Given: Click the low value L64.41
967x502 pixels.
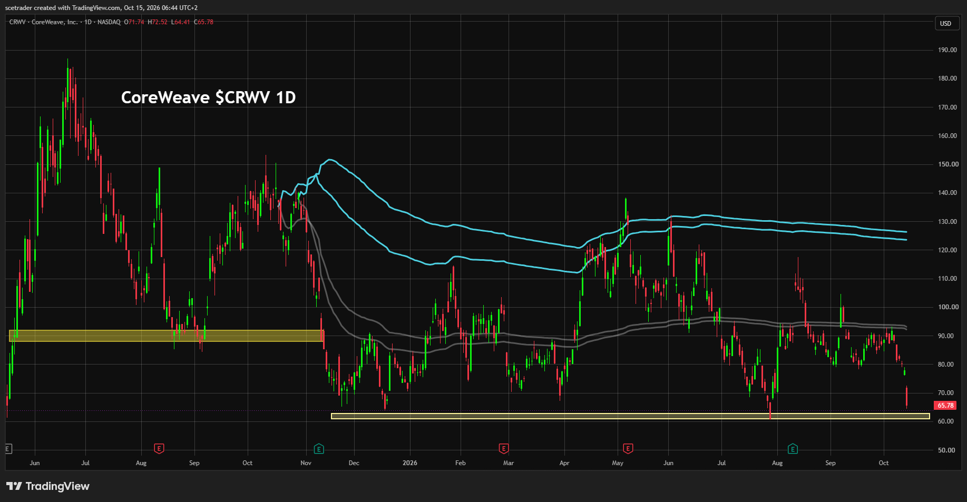Looking at the screenshot, I should tap(180, 22).
